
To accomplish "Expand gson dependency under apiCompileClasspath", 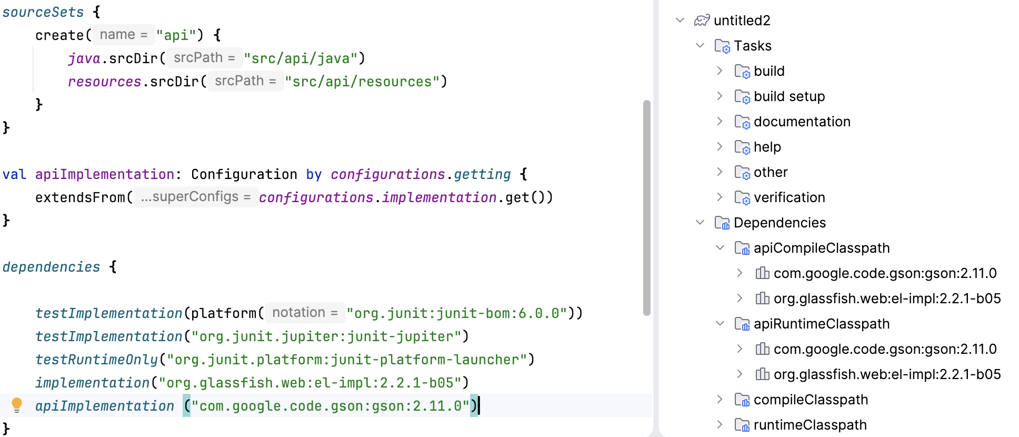I will 740,273.
